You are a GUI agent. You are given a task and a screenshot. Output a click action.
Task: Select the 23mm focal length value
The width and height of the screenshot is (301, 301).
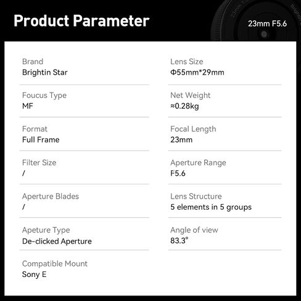pyautogui.click(x=181, y=140)
